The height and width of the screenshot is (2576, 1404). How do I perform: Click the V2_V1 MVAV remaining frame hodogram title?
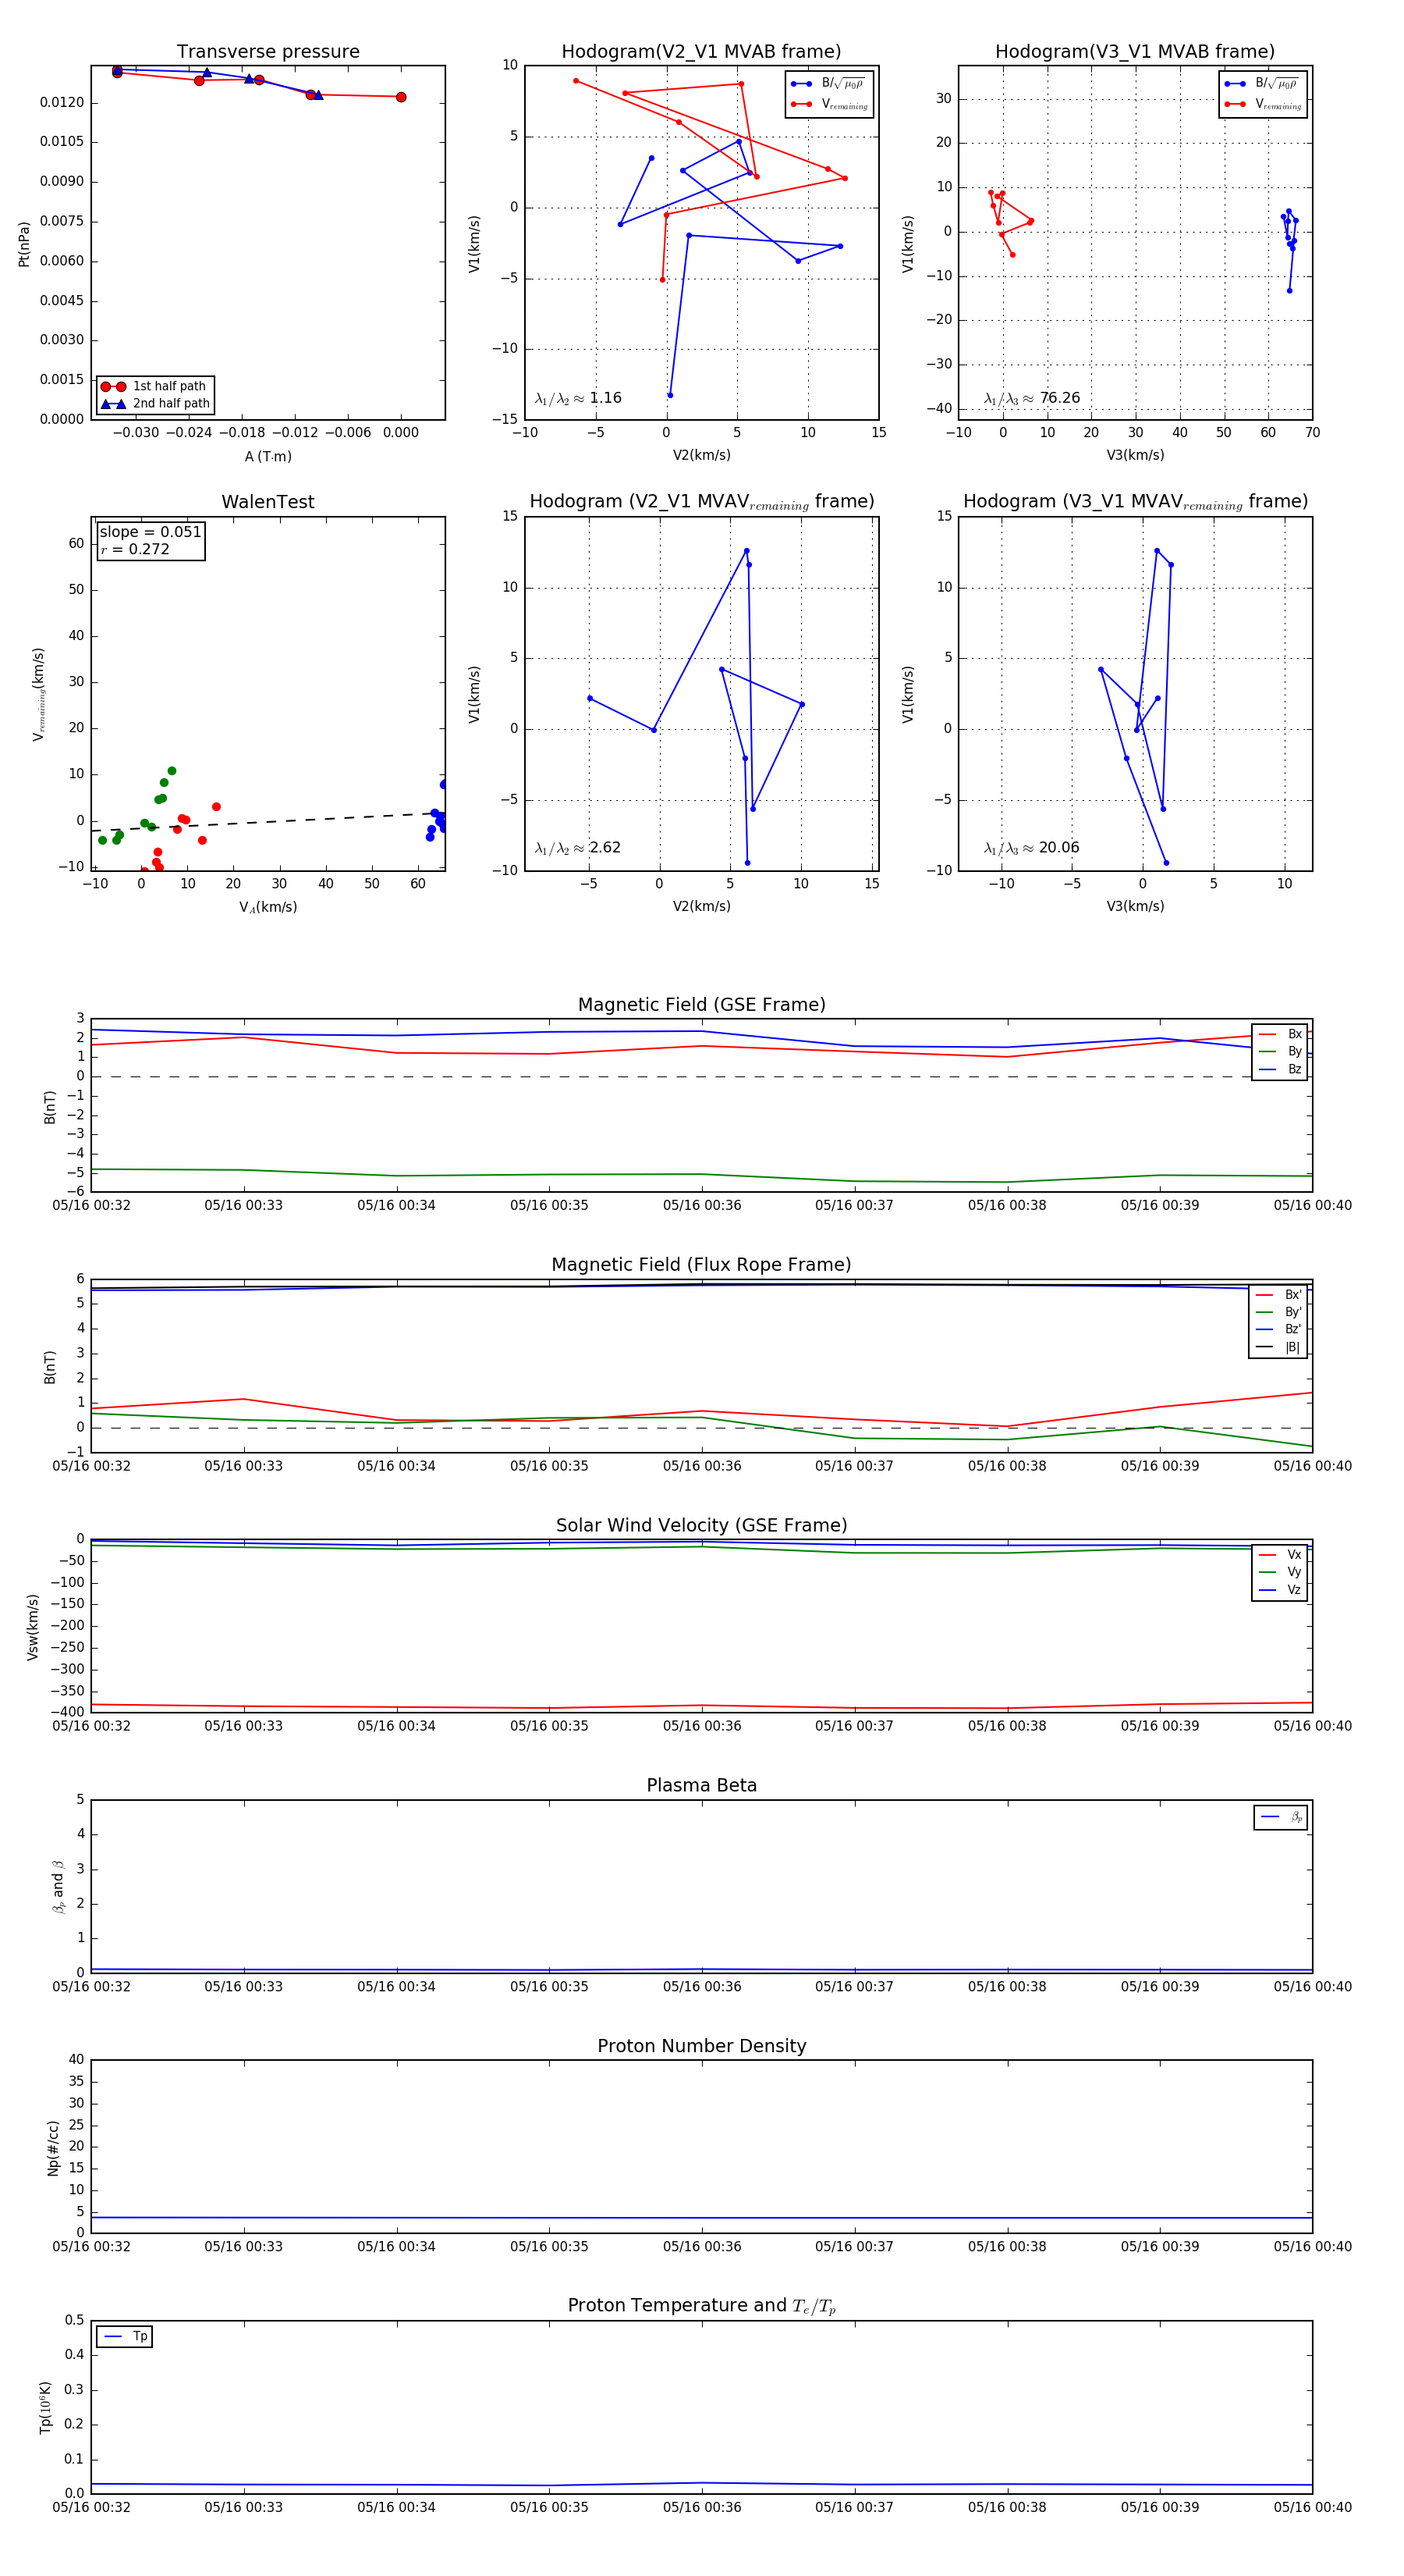[x=701, y=502]
